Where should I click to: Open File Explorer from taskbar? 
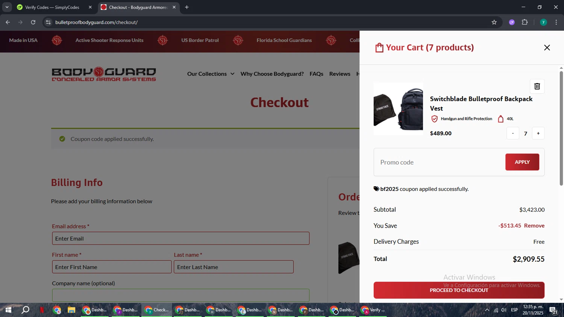click(x=71, y=310)
